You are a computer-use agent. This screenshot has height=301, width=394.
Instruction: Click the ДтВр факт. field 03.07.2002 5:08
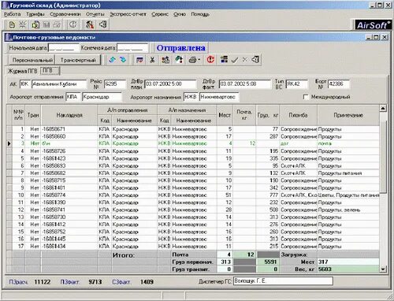(244, 84)
